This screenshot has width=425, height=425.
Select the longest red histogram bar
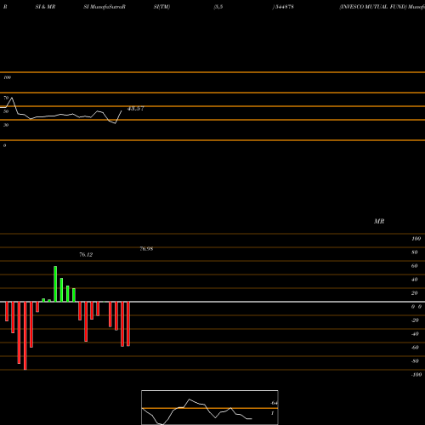click(x=25, y=336)
